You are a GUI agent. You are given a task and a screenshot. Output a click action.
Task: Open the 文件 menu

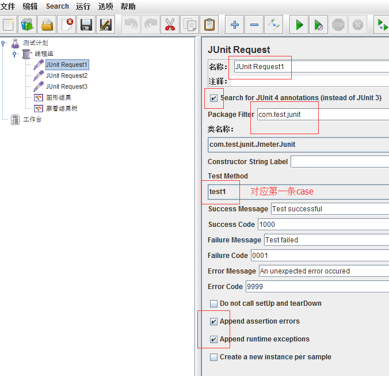click(x=7, y=6)
